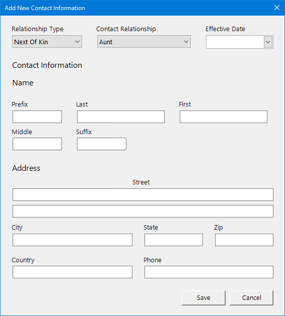
Task: Click the Country input field
Action: point(73,272)
